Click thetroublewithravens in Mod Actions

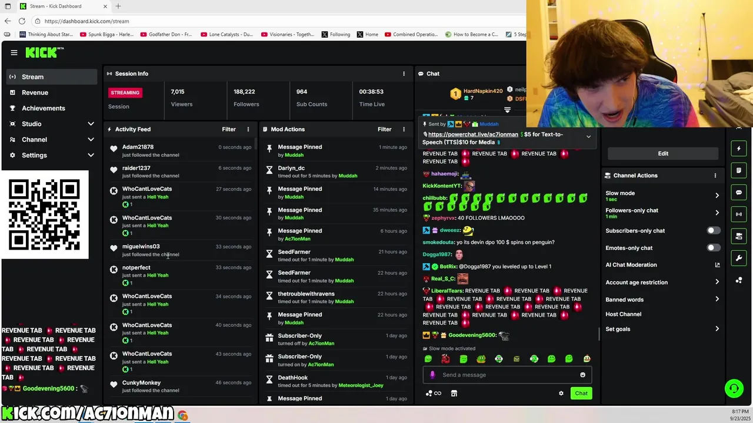point(306,294)
